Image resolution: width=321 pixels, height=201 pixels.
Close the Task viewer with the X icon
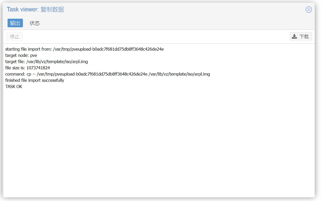[x=309, y=10]
